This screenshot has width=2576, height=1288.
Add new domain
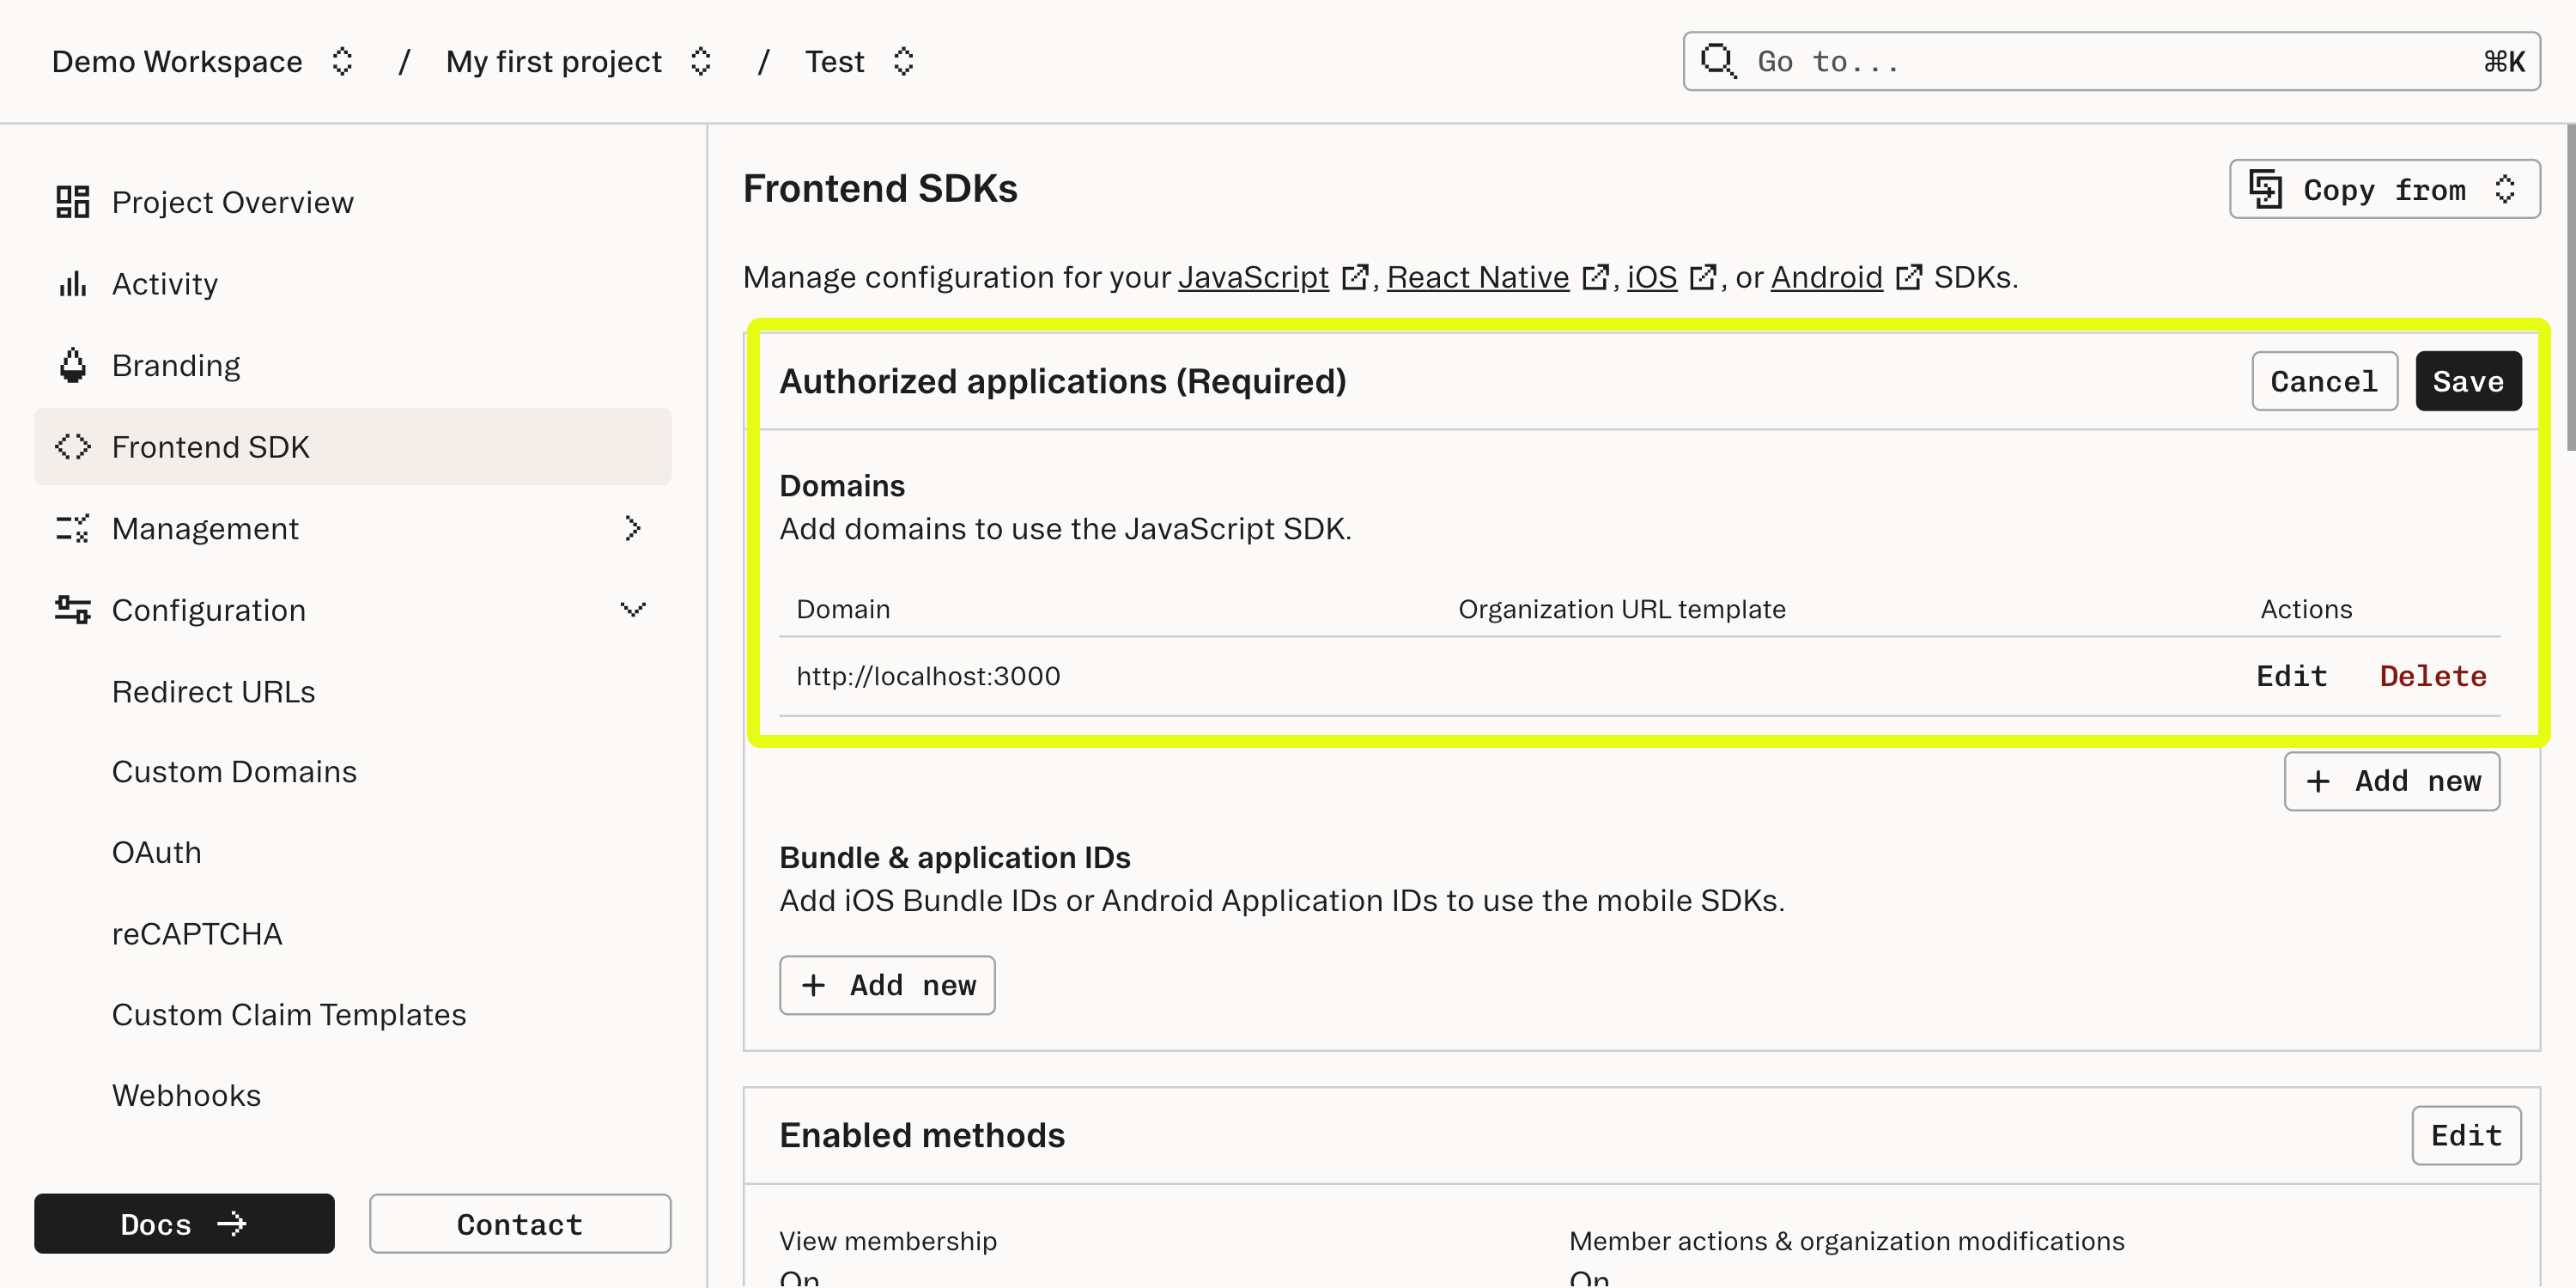point(2391,781)
